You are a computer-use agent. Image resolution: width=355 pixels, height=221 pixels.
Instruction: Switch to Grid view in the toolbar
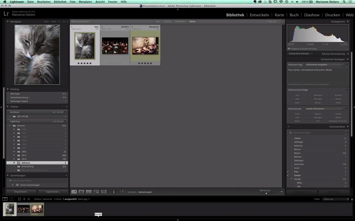(x=74, y=192)
